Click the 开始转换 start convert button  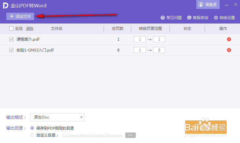coord(206,127)
